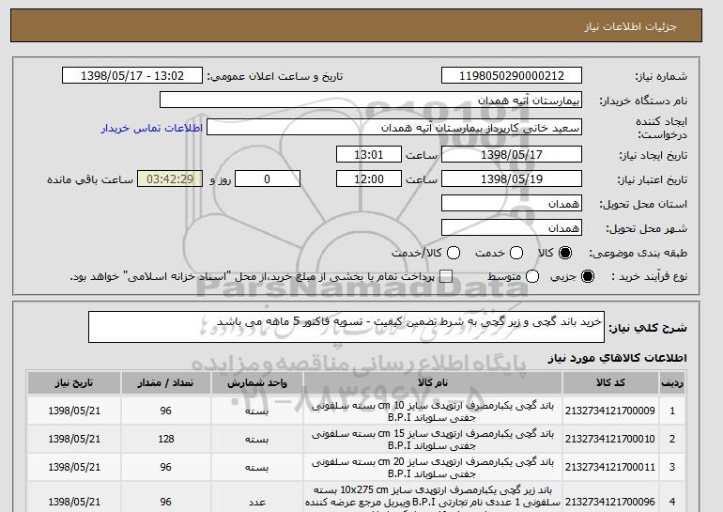Image resolution: width=723 pixels, height=512 pixels.
Task: Click product code 2132734121700009
Action: tap(610, 411)
